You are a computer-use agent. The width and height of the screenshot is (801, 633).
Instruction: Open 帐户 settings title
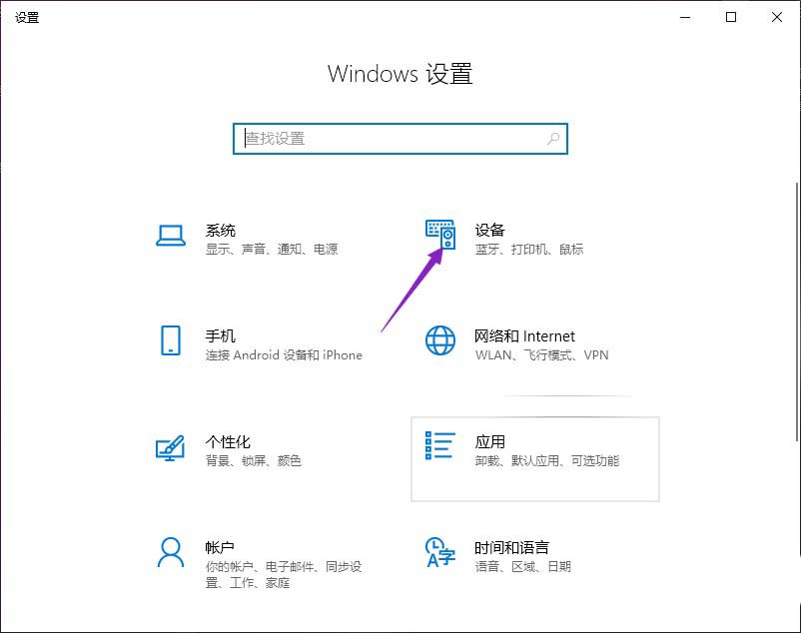coord(220,548)
